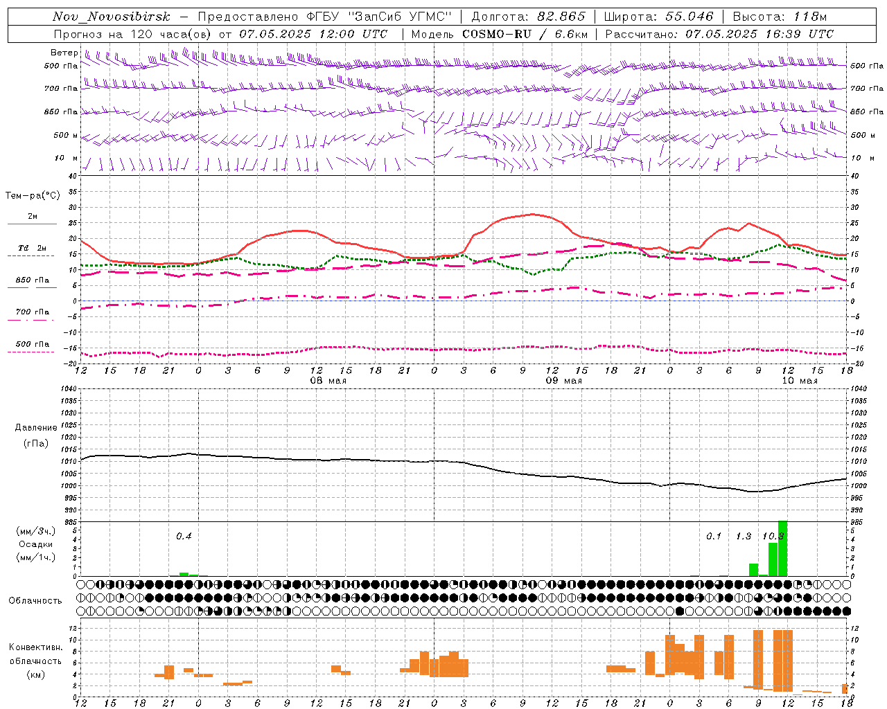Click the '10.3' precipitation value
The height and width of the screenshot is (709, 887).
pos(773,537)
